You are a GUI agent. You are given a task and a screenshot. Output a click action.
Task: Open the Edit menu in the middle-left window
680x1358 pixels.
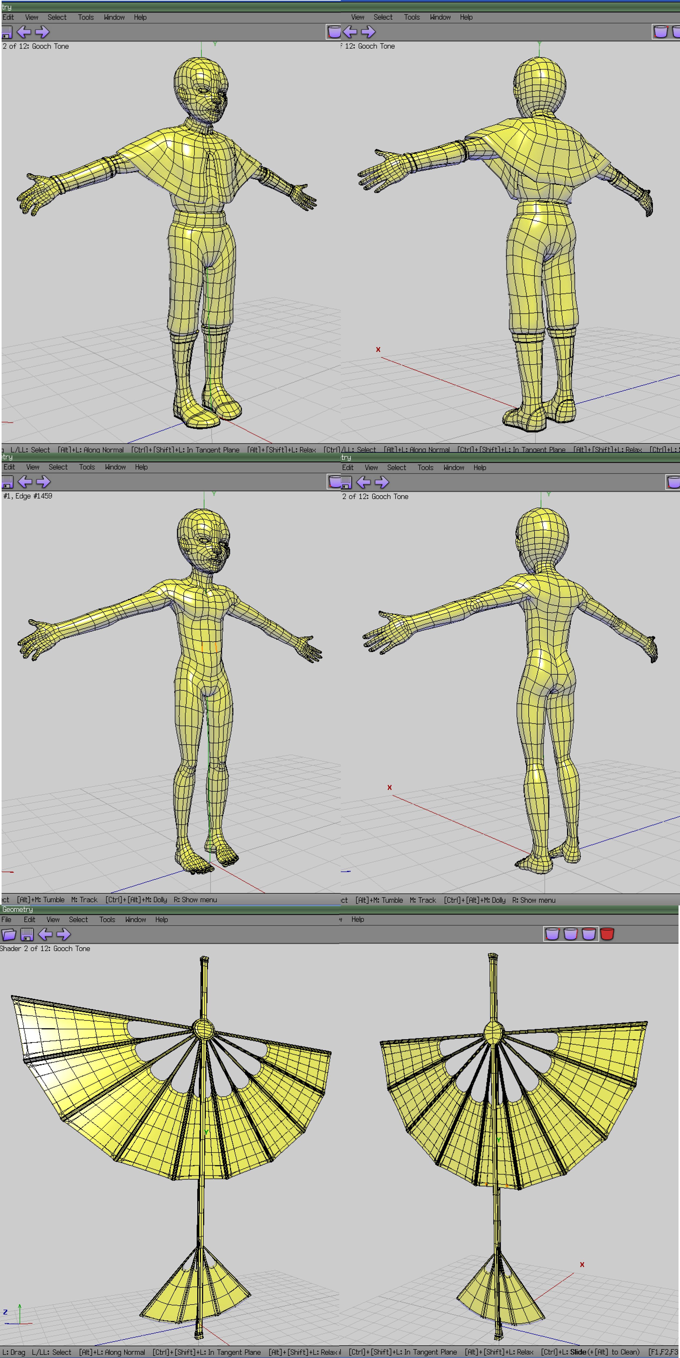[x=9, y=467]
